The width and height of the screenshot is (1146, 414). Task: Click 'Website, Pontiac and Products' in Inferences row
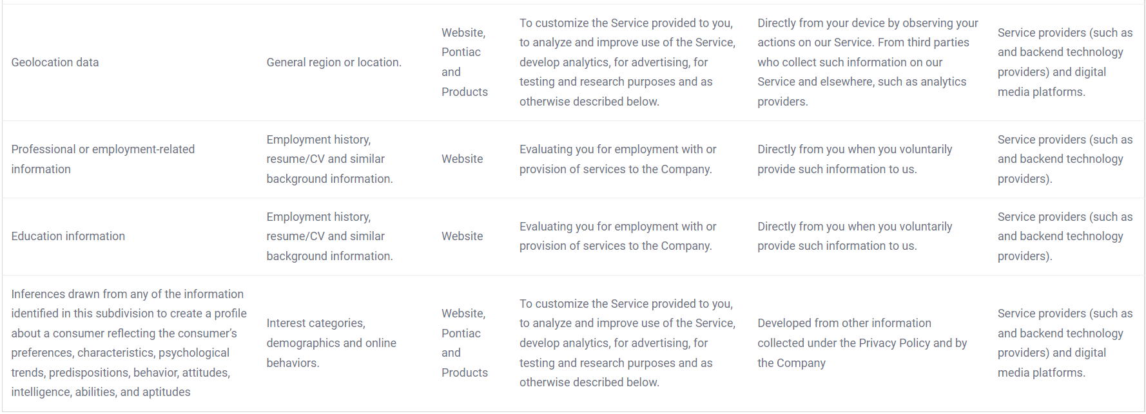(x=465, y=343)
